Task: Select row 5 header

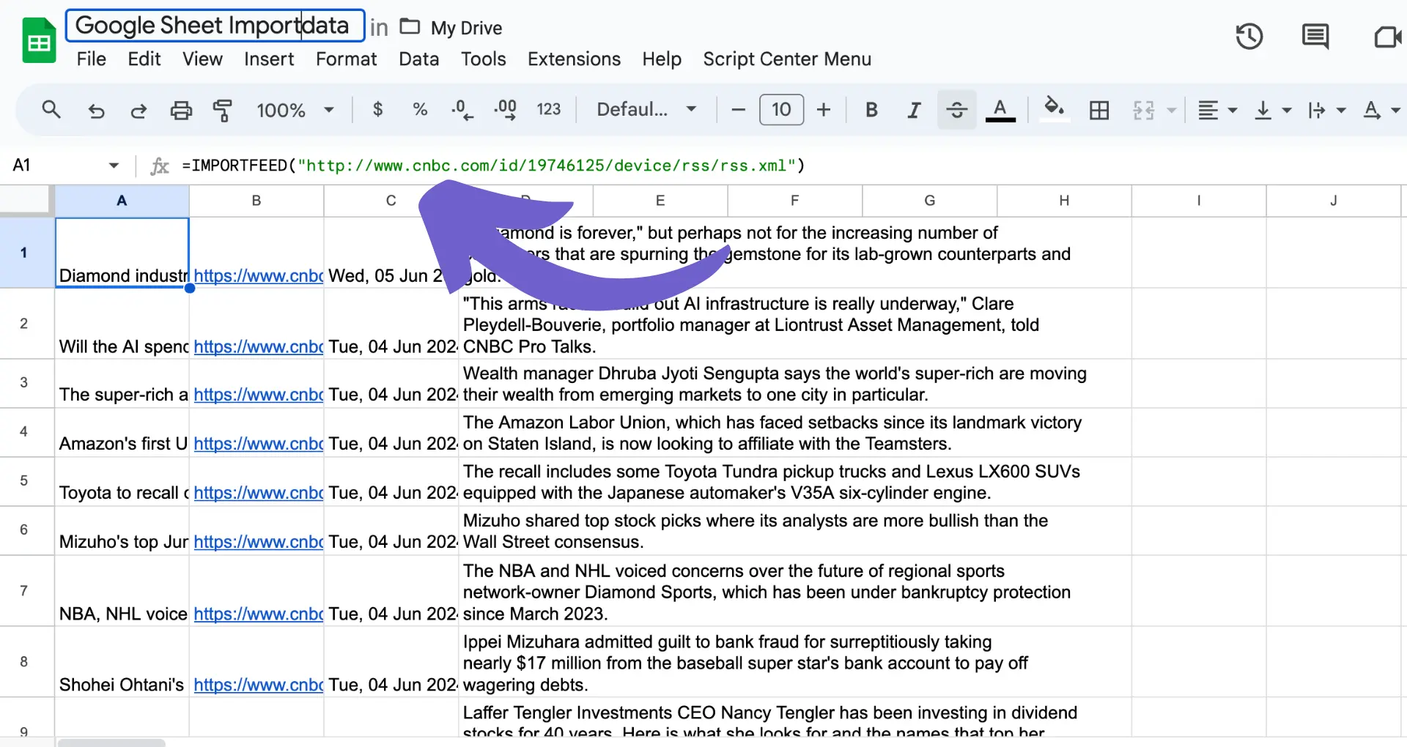Action: pyautogui.click(x=24, y=481)
